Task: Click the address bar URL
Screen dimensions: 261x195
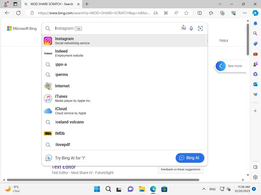Action: click(94, 13)
